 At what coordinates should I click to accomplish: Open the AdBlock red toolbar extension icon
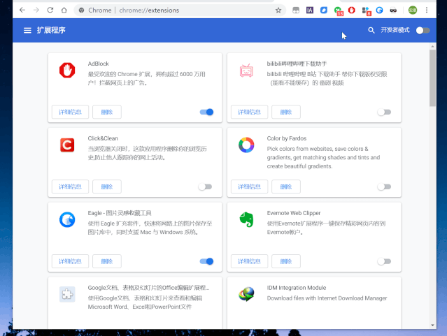(x=351, y=10)
